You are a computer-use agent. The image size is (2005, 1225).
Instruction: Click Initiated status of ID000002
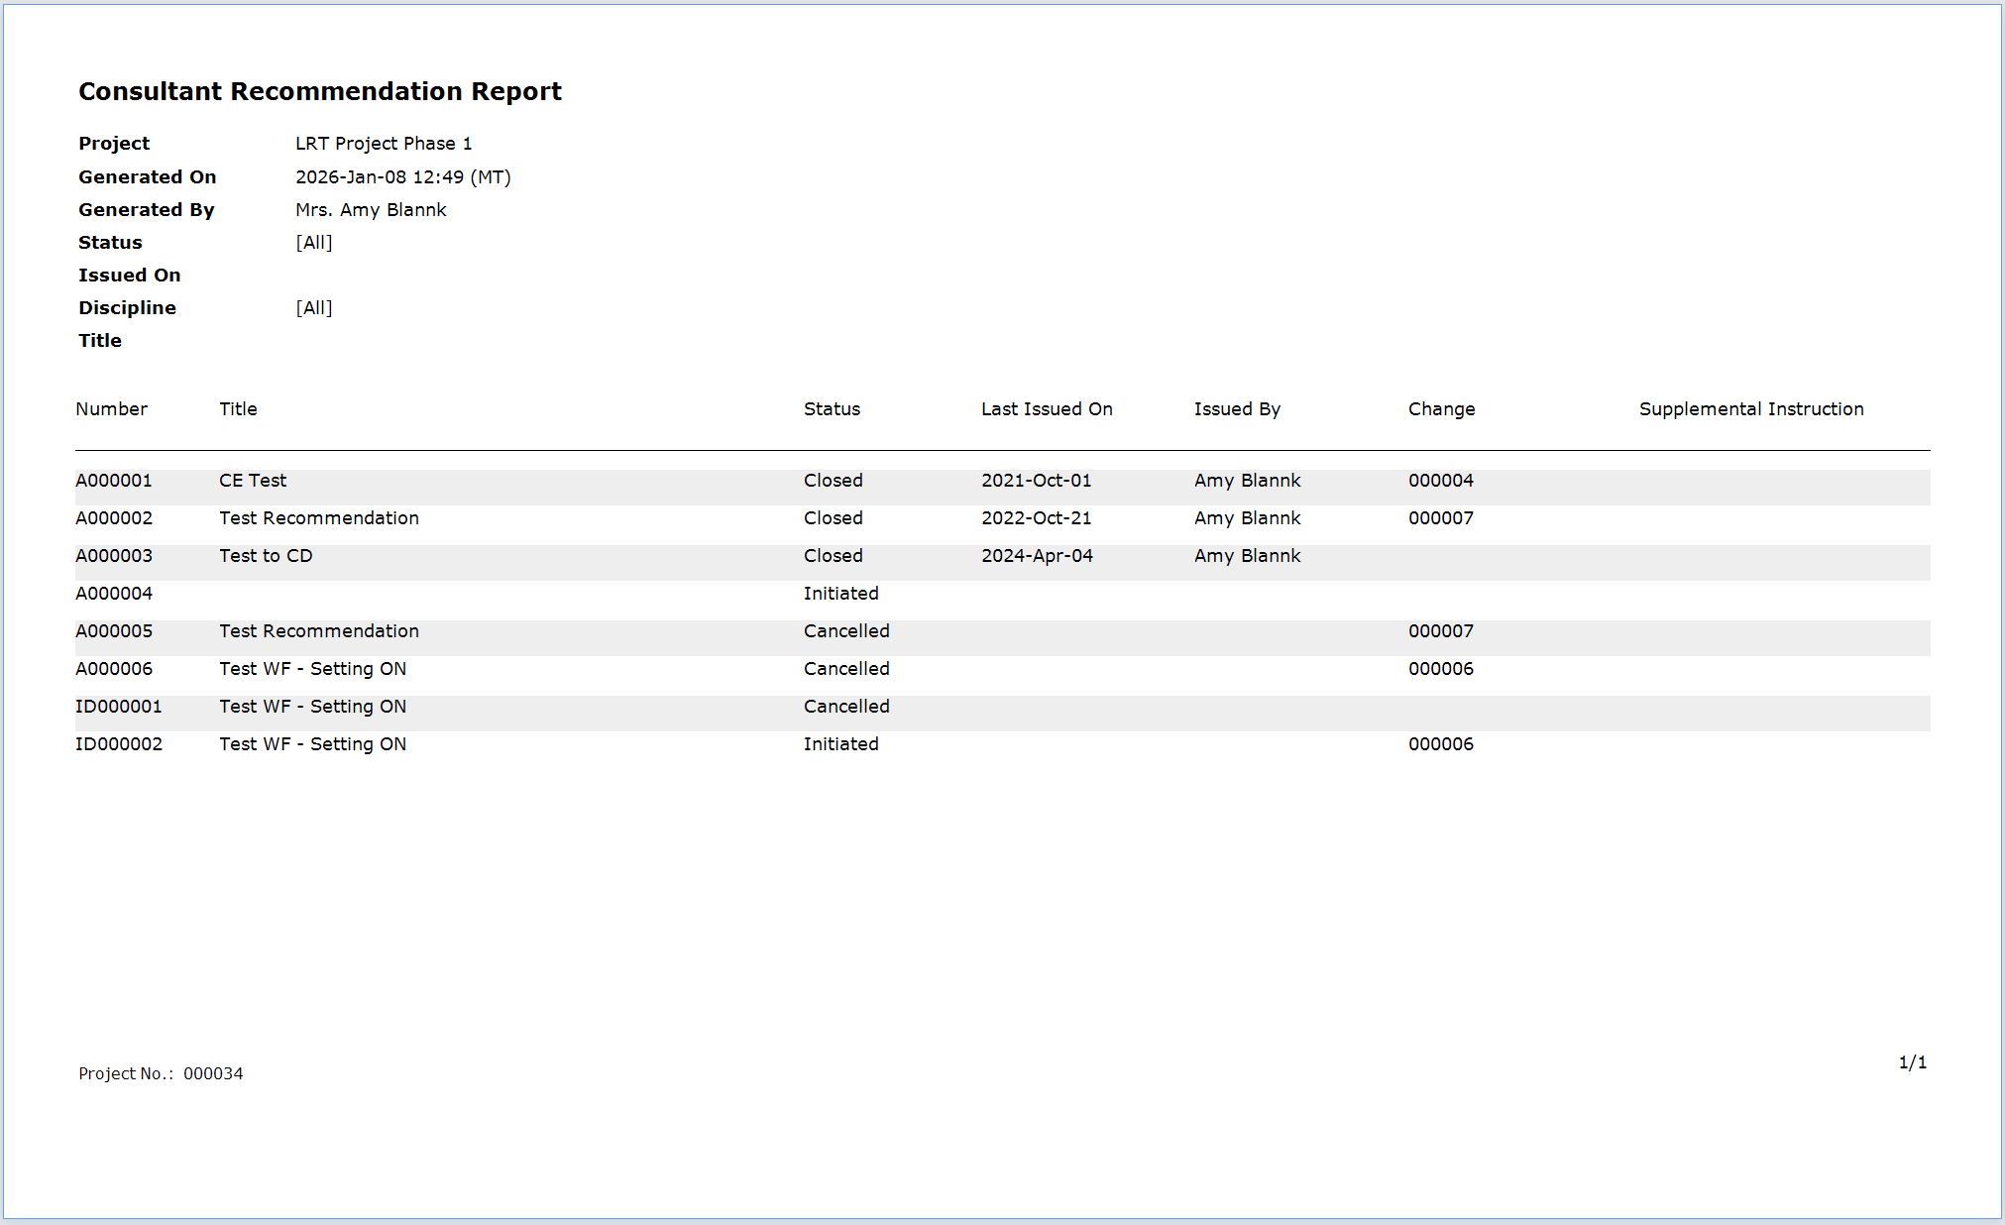pos(841,744)
